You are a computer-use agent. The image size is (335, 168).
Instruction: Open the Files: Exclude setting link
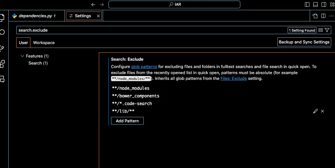click(x=234, y=79)
